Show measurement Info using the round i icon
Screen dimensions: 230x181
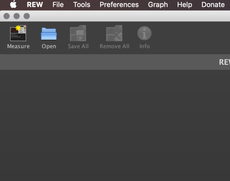click(144, 33)
